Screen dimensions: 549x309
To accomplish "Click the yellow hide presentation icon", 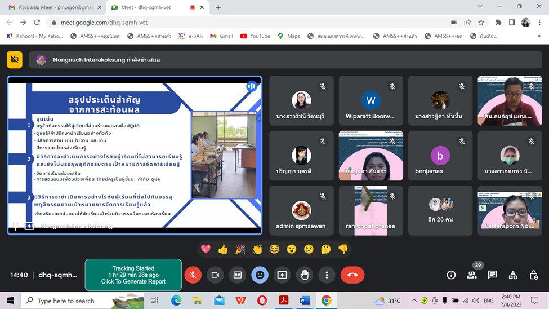I will click(15, 60).
